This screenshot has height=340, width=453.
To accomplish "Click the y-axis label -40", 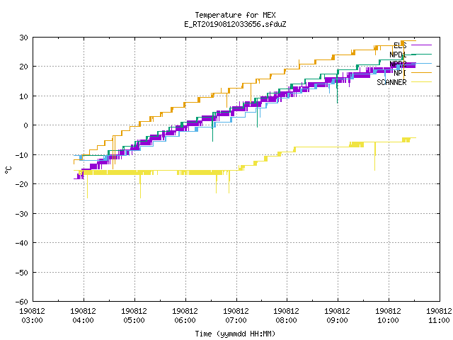I will click(22, 243).
